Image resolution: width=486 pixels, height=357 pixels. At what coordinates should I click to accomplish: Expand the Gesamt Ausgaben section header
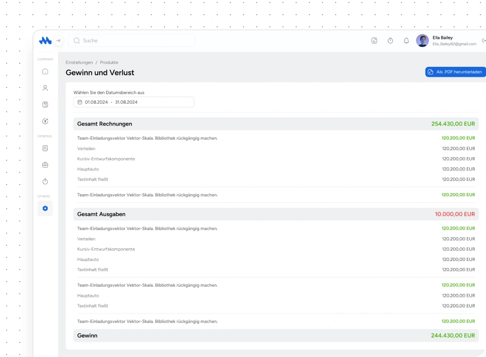[276, 214]
